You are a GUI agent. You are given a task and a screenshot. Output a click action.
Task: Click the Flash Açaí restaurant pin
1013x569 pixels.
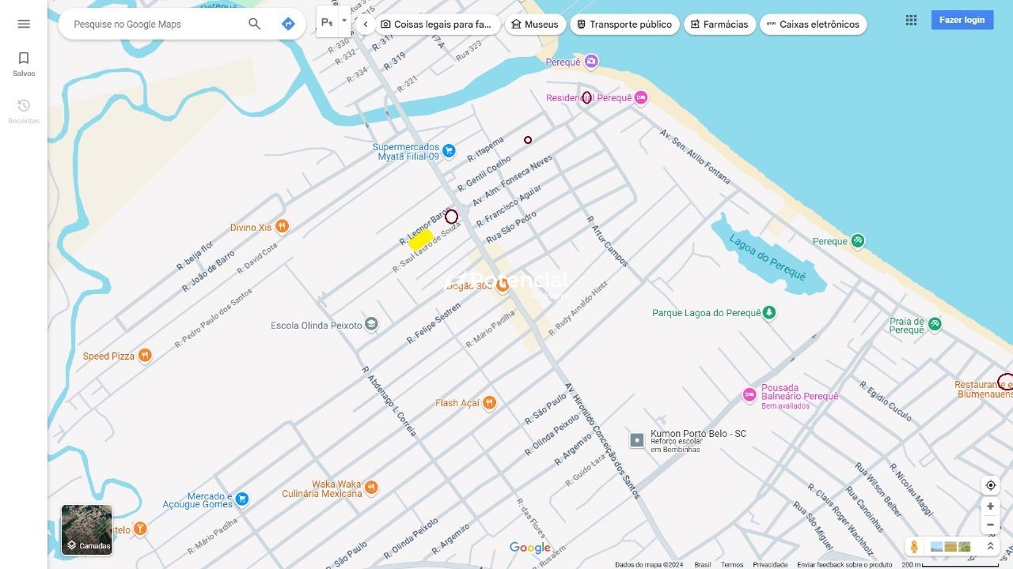coord(489,403)
